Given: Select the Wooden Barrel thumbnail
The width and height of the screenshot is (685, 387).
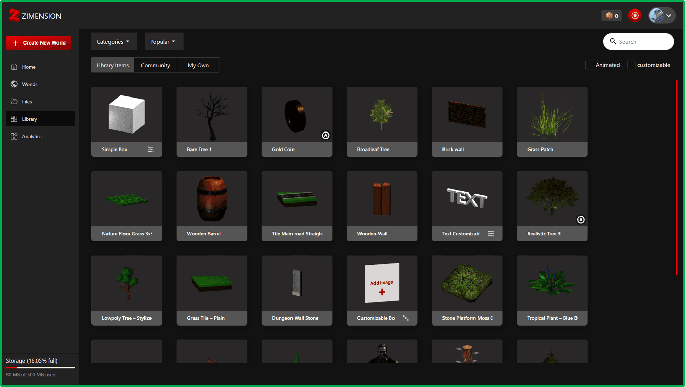Looking at the screenshot, I should point(212,199).
